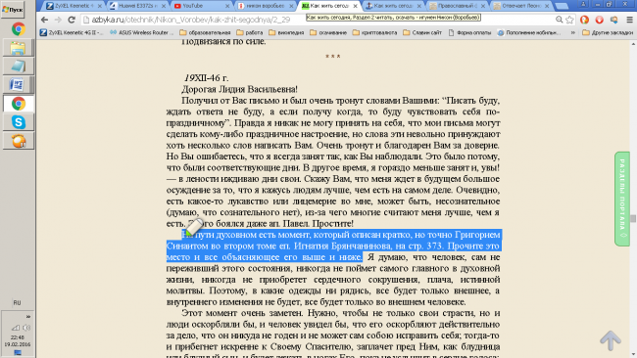Open the википедия bookmarks folder
The height and width of the screenshot is (358, 637).
pyautogui.click(x=286, y=32)
